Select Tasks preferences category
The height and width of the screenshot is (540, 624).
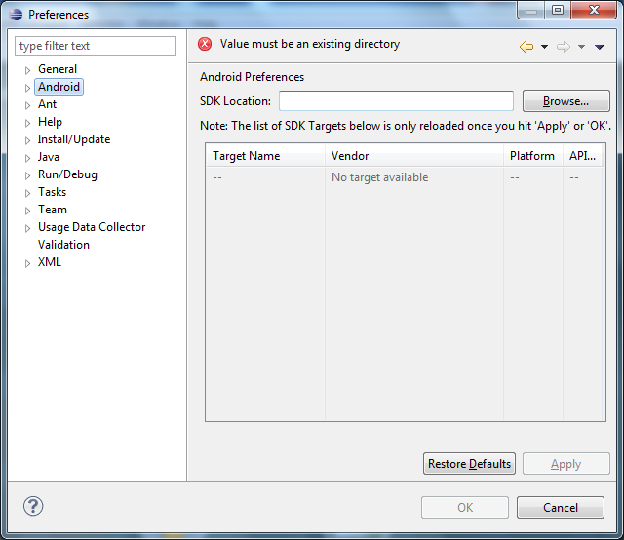(x=52, y=192)
